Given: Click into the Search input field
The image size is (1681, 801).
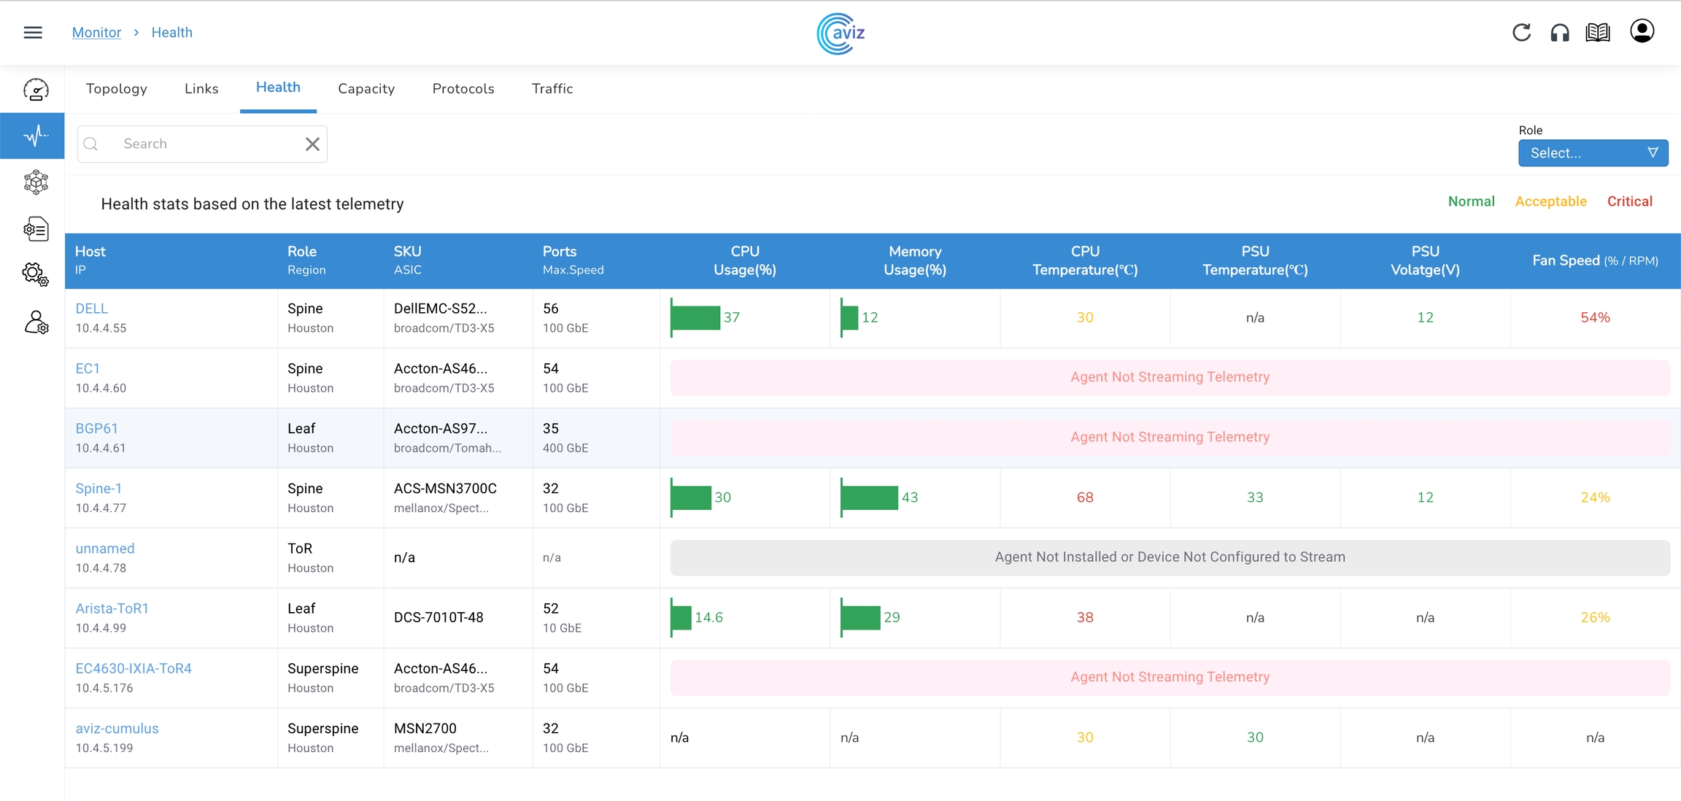Looking at the screenshot, I should click(204, 144).
